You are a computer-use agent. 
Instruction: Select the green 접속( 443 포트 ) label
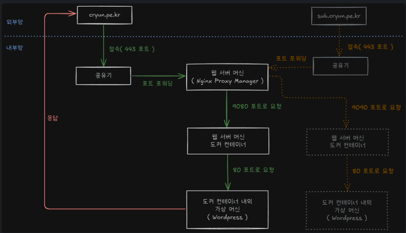pyautogui.click(x=132, y=49)
